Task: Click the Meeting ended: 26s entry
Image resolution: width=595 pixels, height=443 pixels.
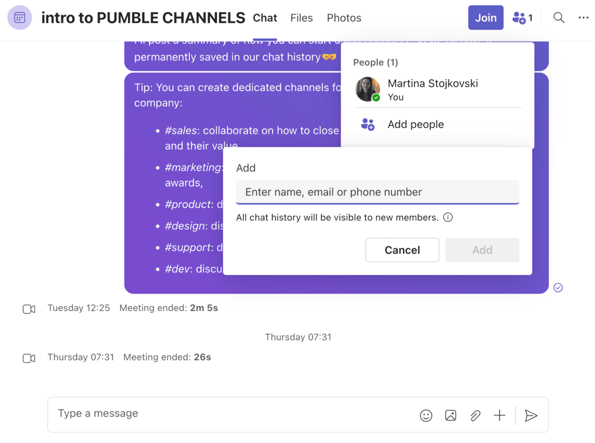Action: coord(167,357)
